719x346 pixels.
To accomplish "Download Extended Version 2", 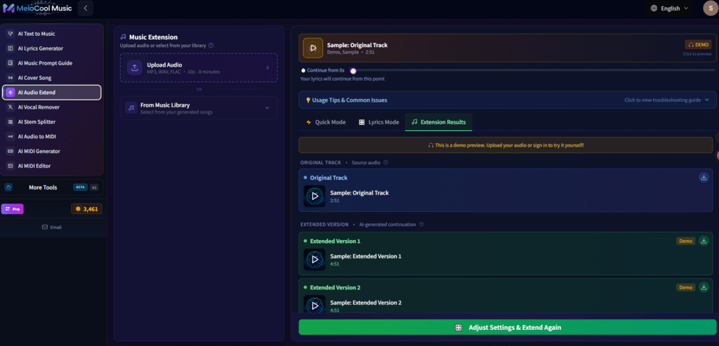I will click(x=704, y=287).
